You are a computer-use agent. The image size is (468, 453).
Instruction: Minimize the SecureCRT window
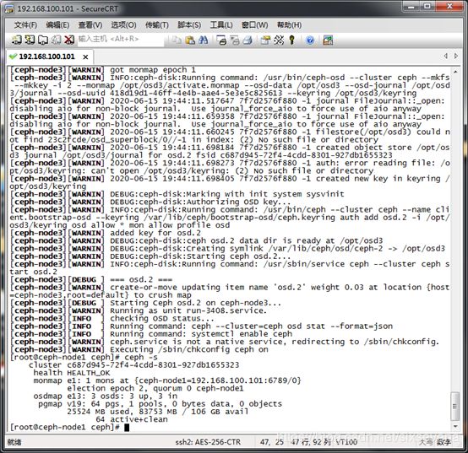pyautogui.click(x=411, y=7)
